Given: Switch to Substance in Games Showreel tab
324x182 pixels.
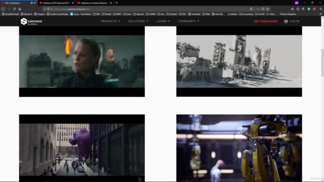Looking at the screenshot, I should (x=94, y=3).
